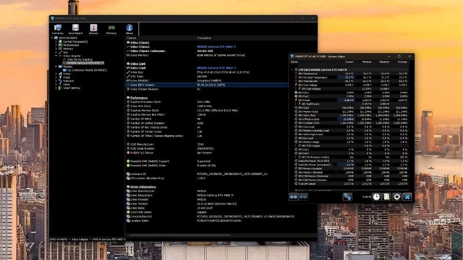463x260 pixels.
Task: Click the Driver Information section heading
Action: point(143,187)
